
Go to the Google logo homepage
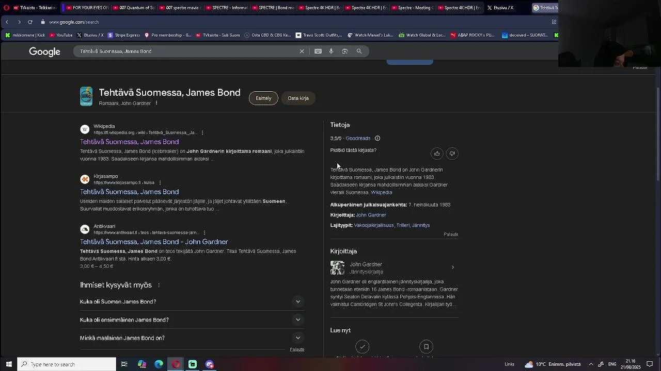tap(45, 52)
